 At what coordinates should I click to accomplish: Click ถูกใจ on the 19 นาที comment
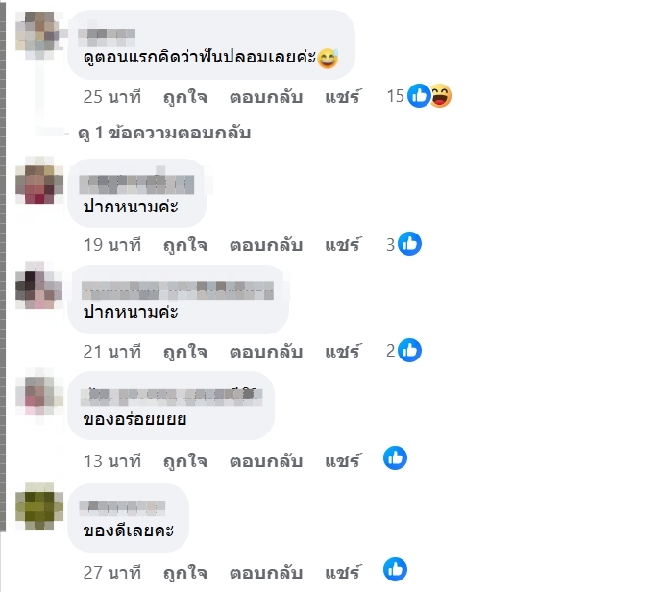tap(185, 245)
